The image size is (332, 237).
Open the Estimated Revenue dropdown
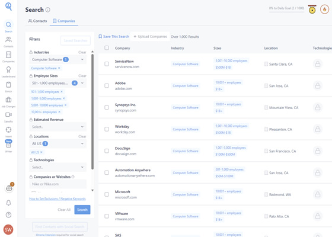pyautogui.click(x=58, y=127)
